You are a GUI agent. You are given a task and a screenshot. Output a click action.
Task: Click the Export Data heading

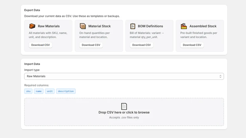(x=32, y=10)
